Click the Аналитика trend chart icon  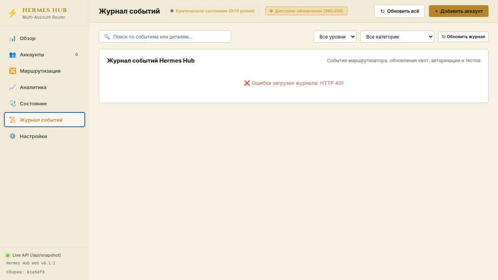12,87
